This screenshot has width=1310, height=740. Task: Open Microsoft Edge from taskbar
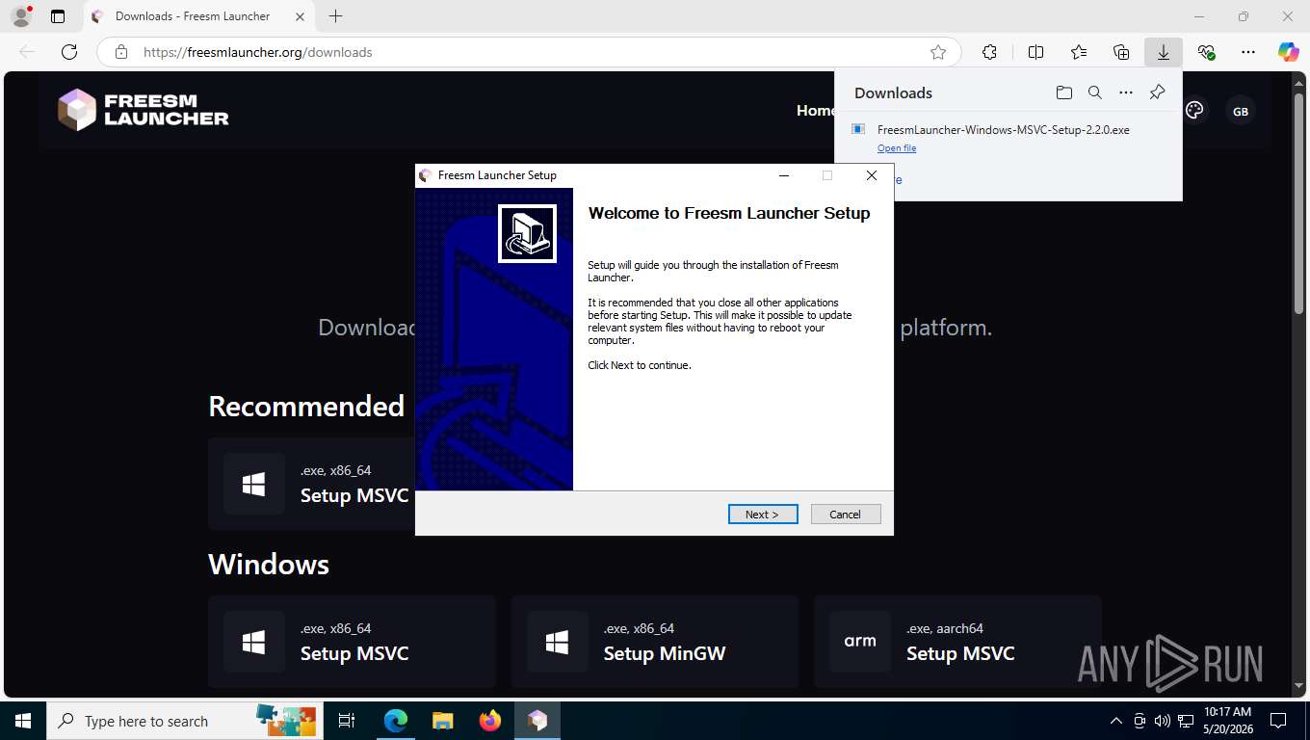coord(395,721)
